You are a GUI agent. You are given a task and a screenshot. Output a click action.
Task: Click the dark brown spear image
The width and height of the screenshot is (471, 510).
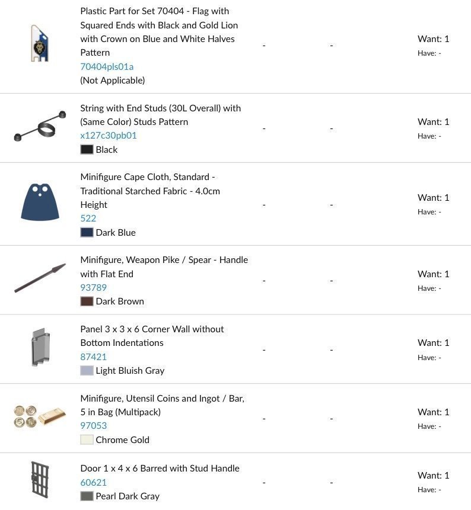(x=40, y=278)
